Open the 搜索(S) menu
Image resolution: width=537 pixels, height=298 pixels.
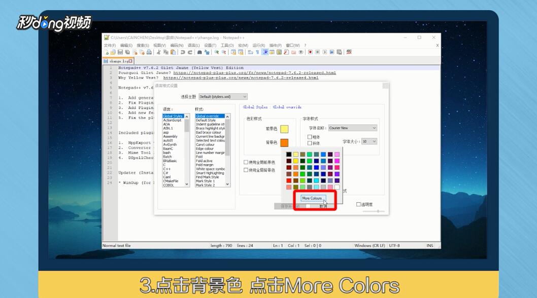(x=143, y=45)
